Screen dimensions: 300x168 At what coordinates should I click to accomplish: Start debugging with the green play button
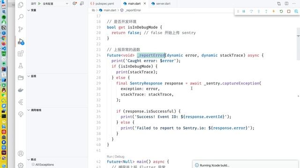coord(39,3)
